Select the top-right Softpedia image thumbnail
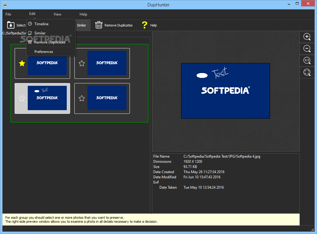The width and height of the screenshot is (317, 234). point(107,63)
